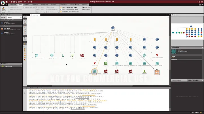Viewport: 204px width, 114px height.
Task: Collapse the Infrastructure palette section
Action: pyautogui.click(x=2, y=26)
